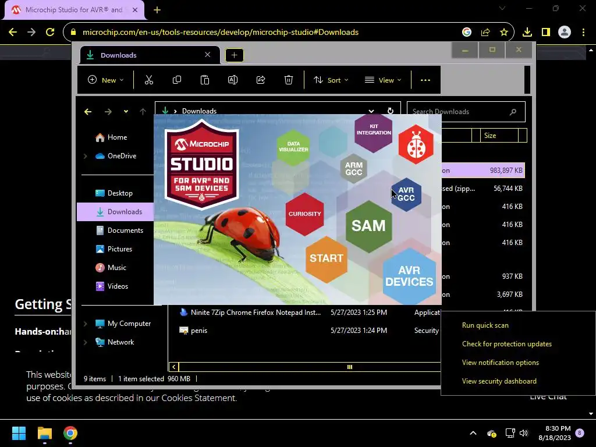Expand the My Computer tree node

[85, 324]
